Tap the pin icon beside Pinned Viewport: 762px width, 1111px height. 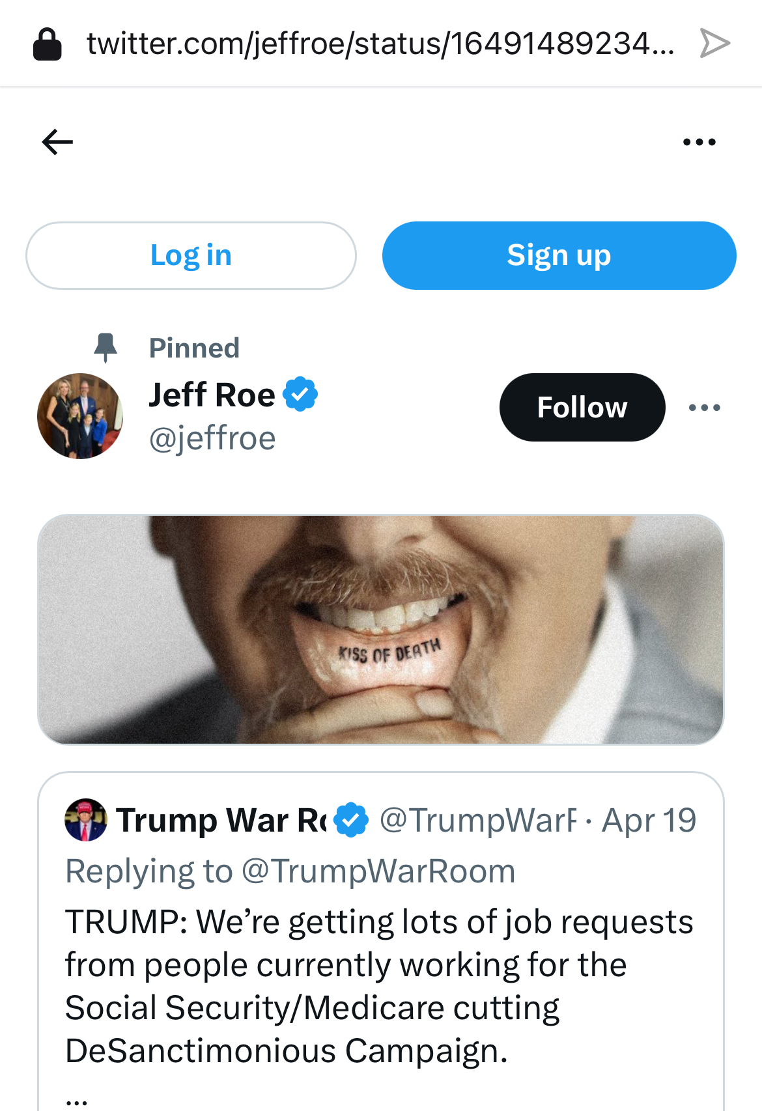106,347
